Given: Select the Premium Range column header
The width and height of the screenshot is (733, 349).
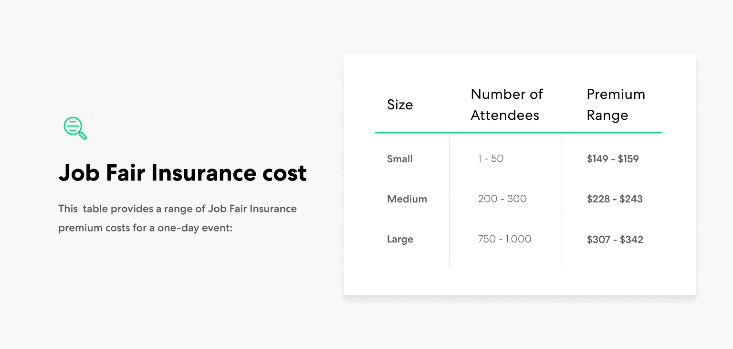Looking at the screenshot, I should [x=616, y=105].
